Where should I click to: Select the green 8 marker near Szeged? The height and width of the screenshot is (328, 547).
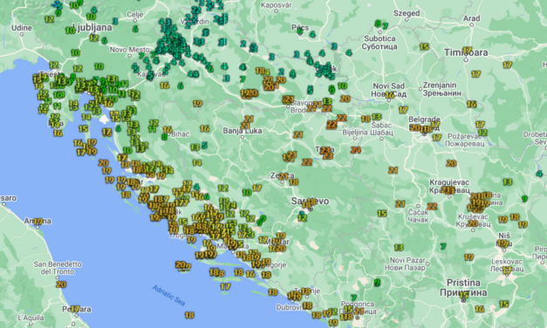(x=378, y=24)
